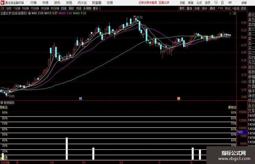Switch to the 1分钟 period tab
This screenshot has width=255, height=164.
(17, 8)
